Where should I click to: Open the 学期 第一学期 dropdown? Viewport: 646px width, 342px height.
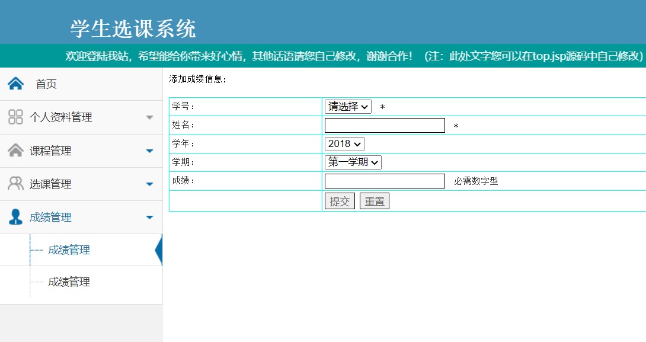click(x=353, y=162)
